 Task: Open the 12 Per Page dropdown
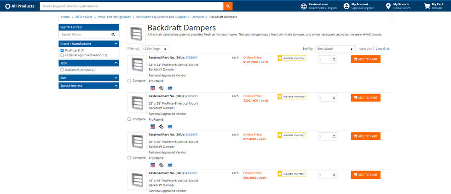pos(155,49)
